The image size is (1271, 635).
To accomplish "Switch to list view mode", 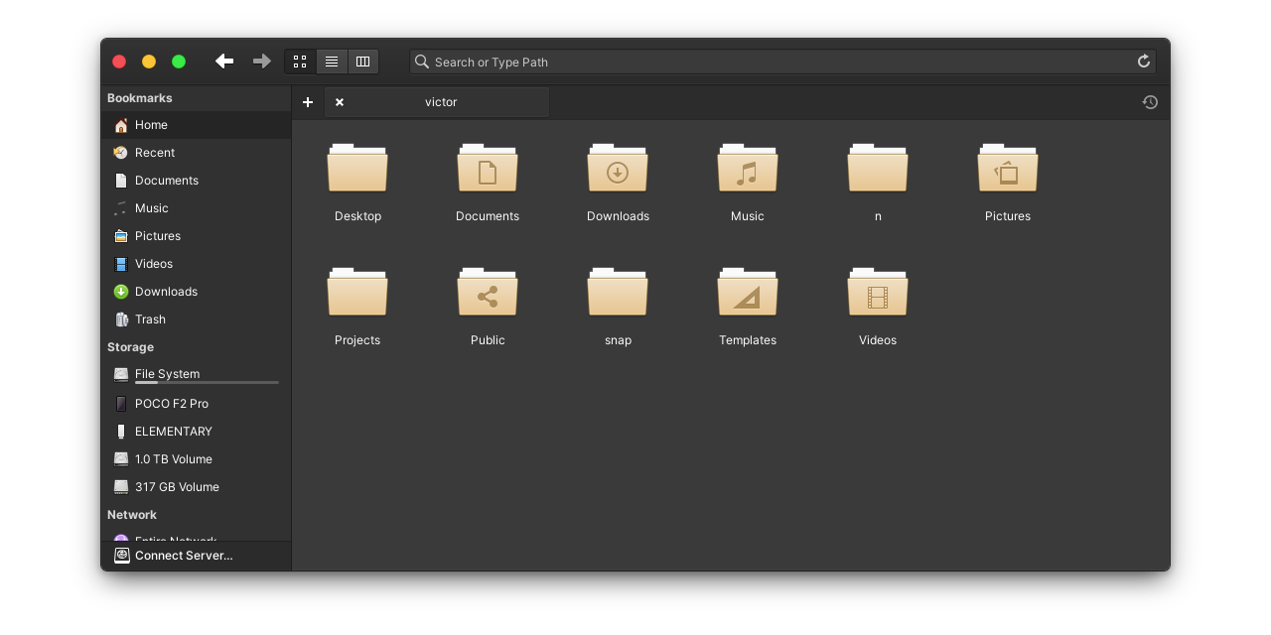I will tap(332, 61).
